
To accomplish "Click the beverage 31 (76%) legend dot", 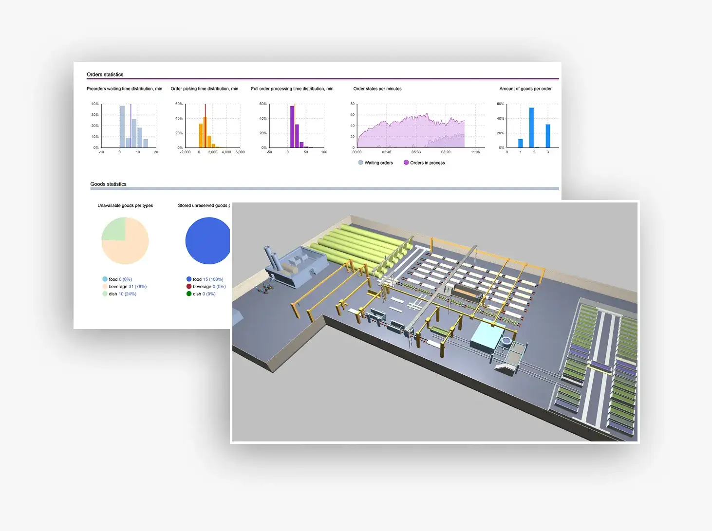I will click(x=105, y=287).
